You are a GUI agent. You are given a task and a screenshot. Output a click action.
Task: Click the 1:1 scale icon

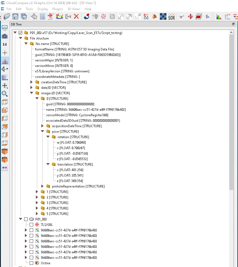pyautogui.click(x=5, y=44)
